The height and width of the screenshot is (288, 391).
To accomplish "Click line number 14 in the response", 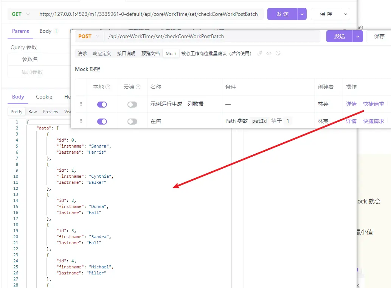I will (16, 200).
